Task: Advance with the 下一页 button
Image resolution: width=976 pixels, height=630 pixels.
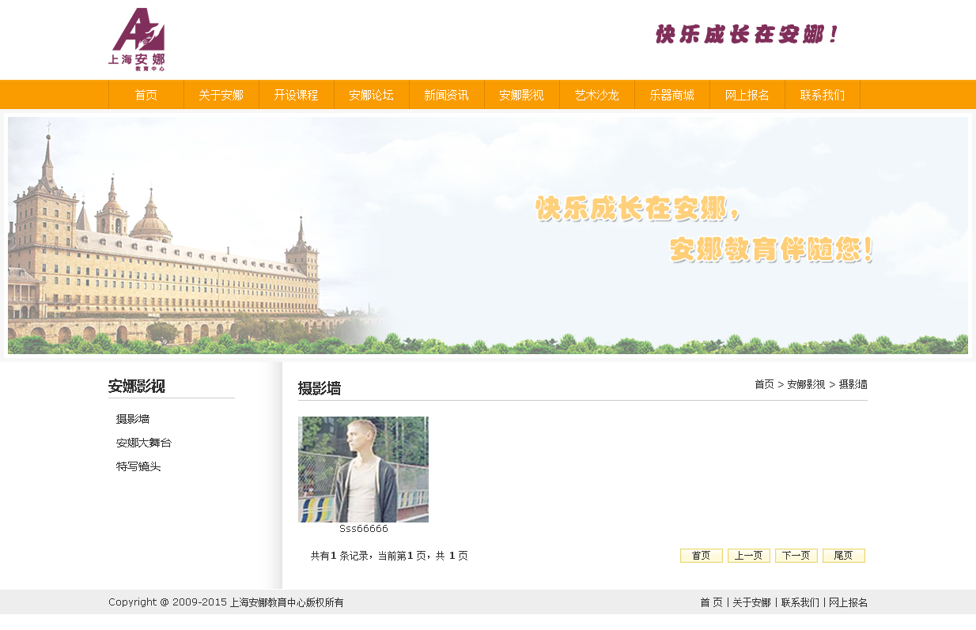Action: coord(796,556)
